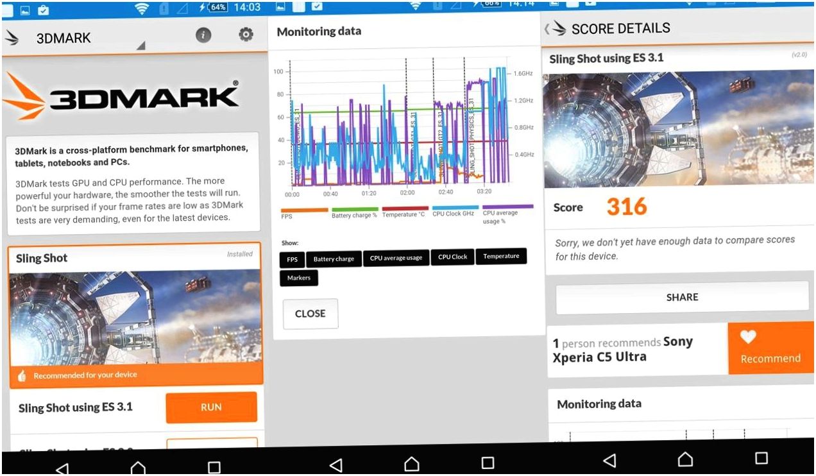The image size is (816, 476).
Task: Click the orange FPS legend swatch
Action: tap(304, 210)
